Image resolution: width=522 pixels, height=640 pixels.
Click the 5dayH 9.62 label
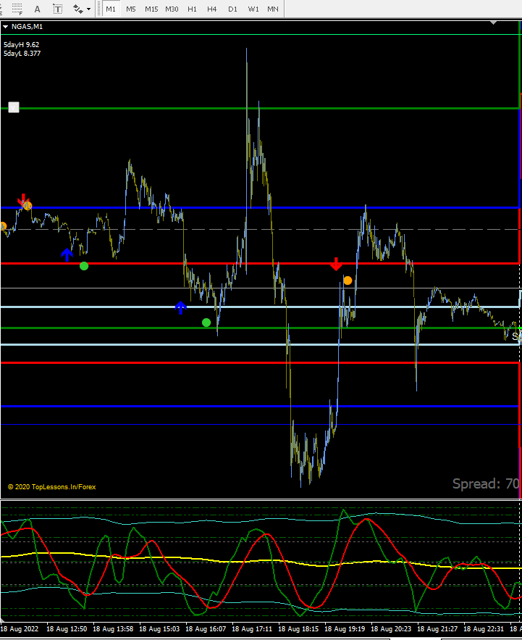click(x=21, y=45)
